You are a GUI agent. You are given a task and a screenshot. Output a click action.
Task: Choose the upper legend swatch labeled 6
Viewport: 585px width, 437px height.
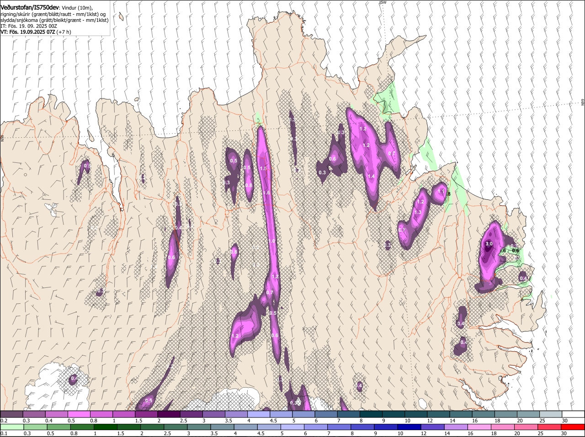(x=326, y=414)
